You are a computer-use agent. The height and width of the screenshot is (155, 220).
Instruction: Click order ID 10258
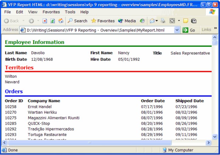(x=11, y=107)
